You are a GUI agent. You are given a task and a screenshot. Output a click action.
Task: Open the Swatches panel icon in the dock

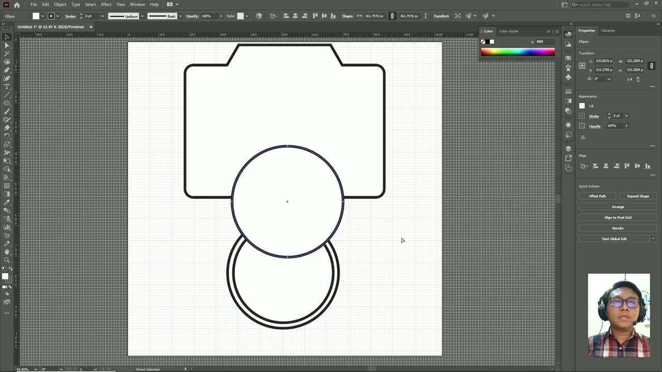coord(568,58)
